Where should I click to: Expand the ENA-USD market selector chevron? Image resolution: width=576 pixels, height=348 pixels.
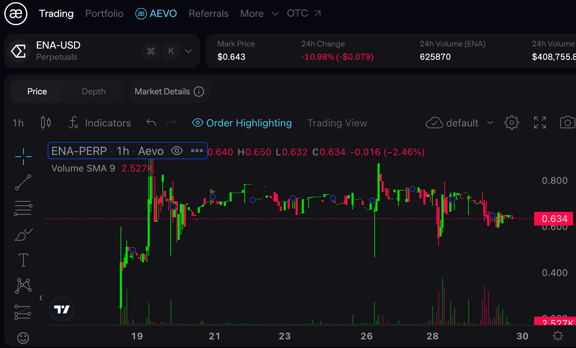(x=188, y=51)
